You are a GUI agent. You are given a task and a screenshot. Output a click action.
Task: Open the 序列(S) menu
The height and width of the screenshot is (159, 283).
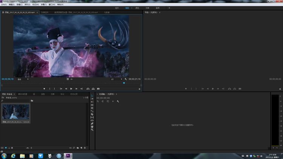[x=28, y=5]
